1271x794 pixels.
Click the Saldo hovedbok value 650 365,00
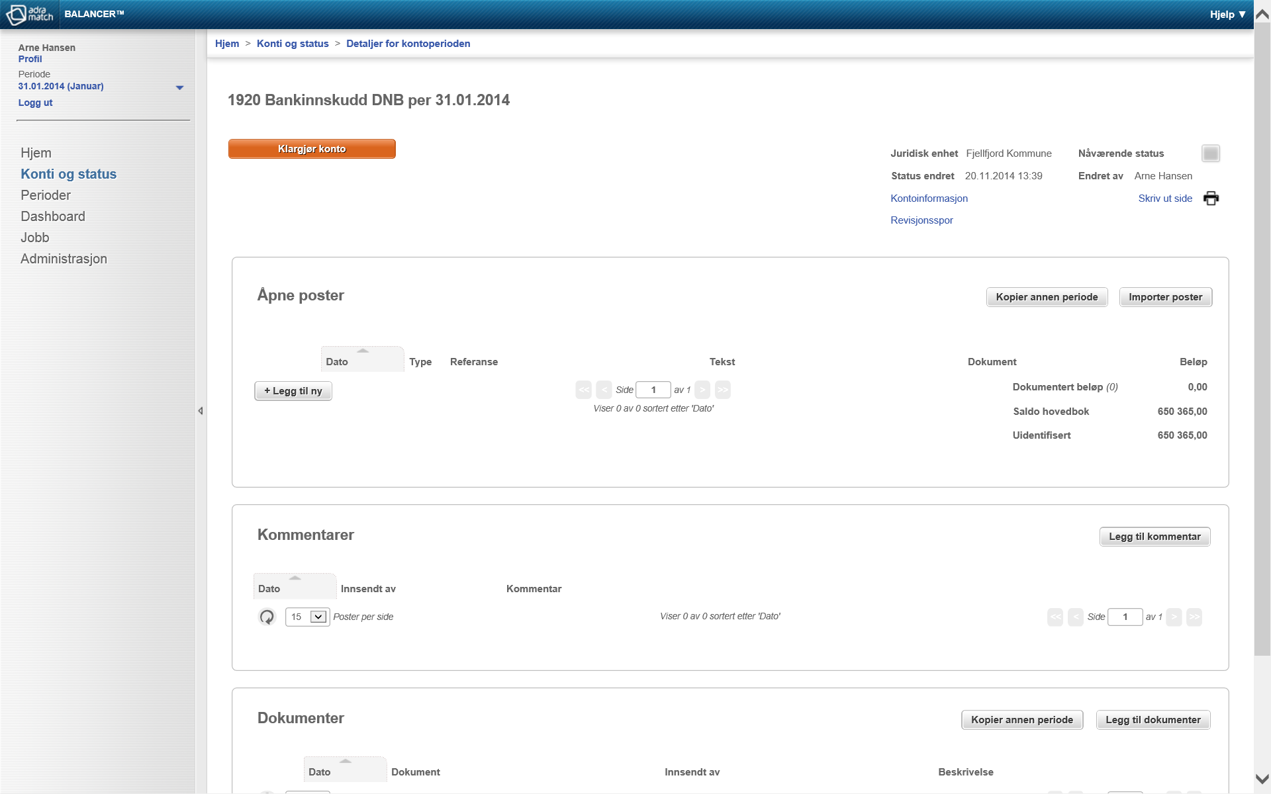[1182, 412]
